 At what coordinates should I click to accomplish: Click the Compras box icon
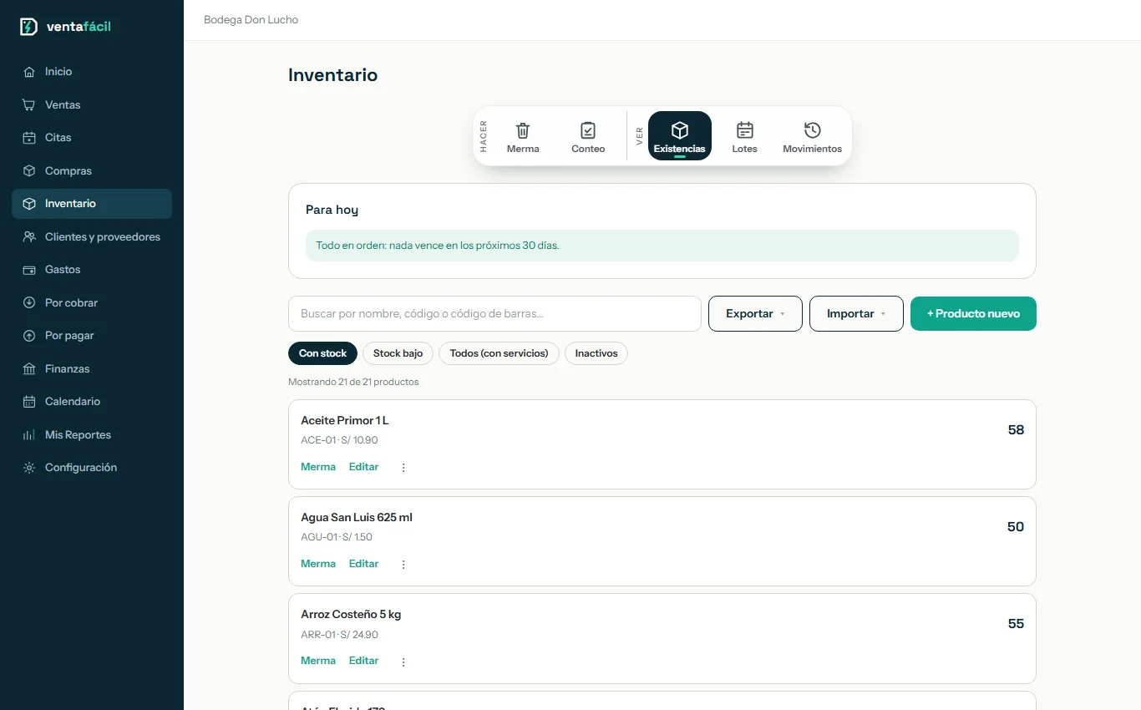pos(29,171)
